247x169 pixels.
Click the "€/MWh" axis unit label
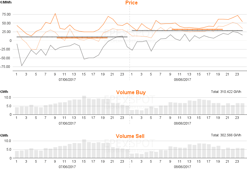[x=5, y=3]
